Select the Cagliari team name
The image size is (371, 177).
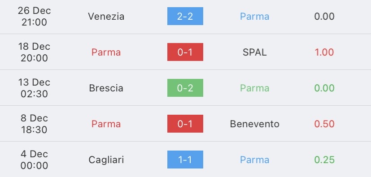(106, 160)
